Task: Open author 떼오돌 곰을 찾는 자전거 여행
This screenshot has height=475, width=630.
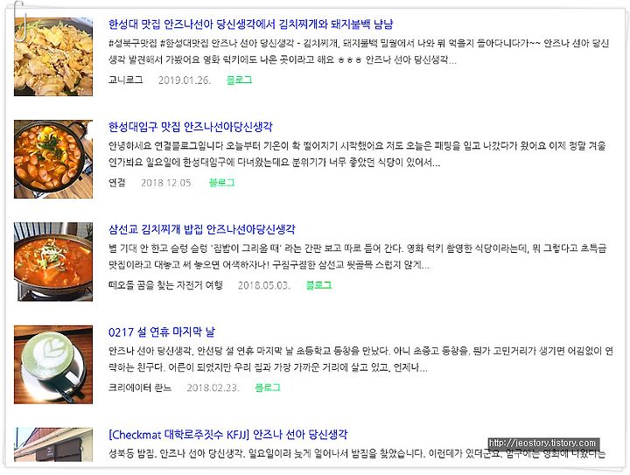Action: coord(165,285)
